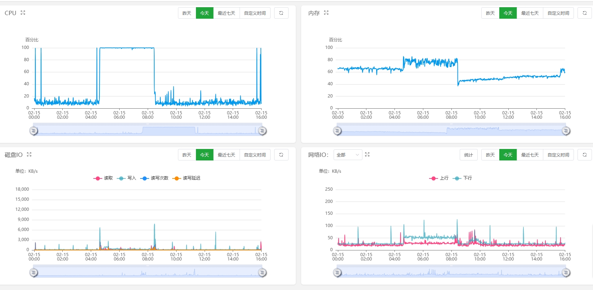Select 昨天 in the CPU panel
Screen dimensions: 593x290
[x=187, y=13]
